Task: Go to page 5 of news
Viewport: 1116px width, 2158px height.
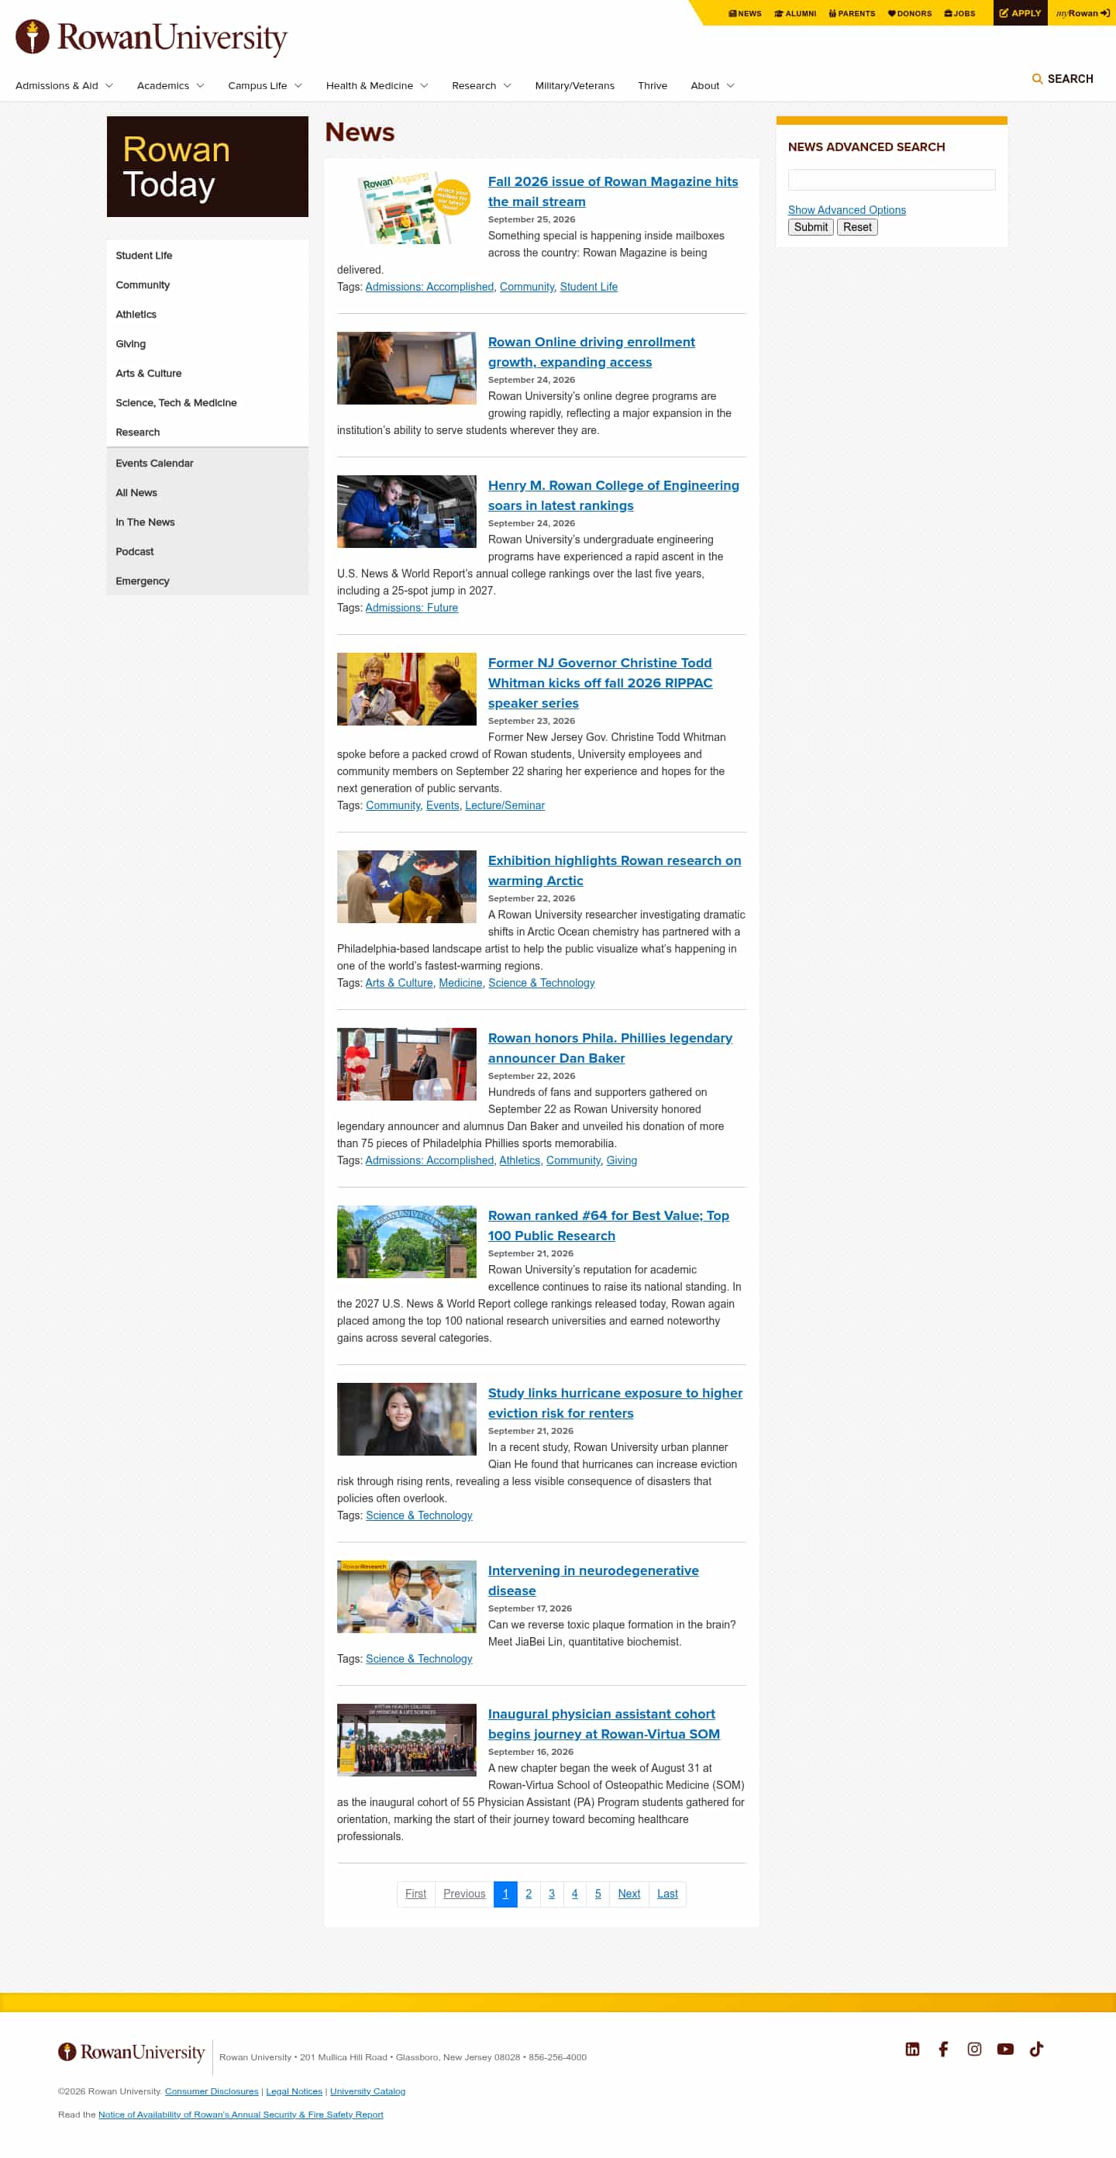Action: coord(598,1893)
